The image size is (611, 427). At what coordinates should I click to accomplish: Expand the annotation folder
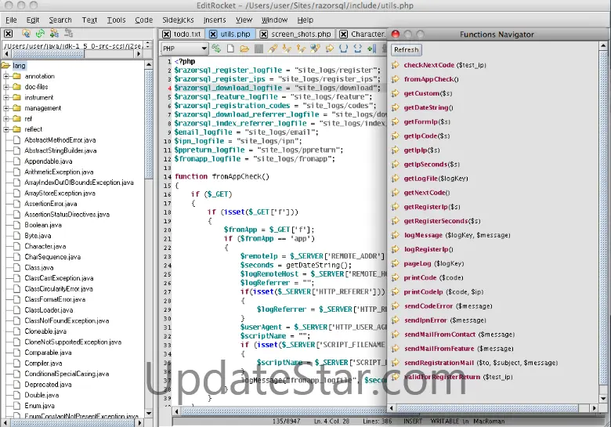tap(6, 76)
